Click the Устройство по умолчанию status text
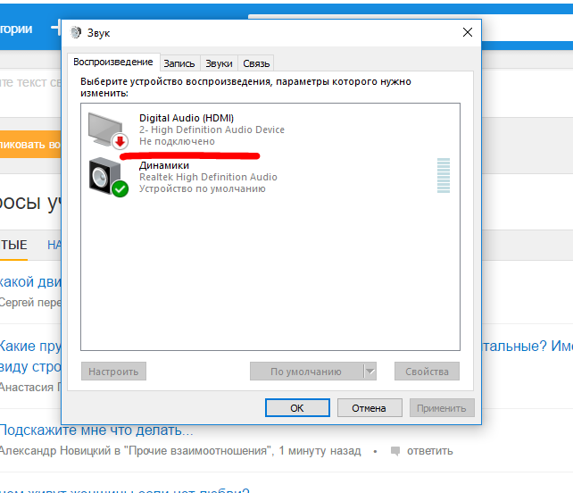This screenshot has width=573, height=493. pos(202,188)
